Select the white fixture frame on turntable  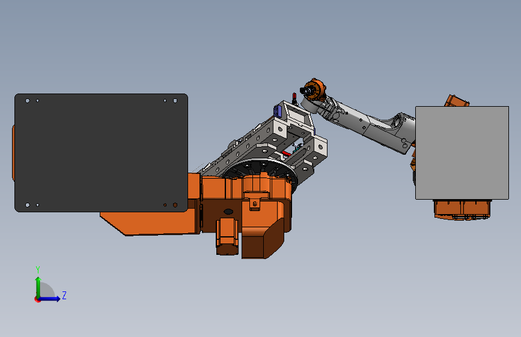266,143
